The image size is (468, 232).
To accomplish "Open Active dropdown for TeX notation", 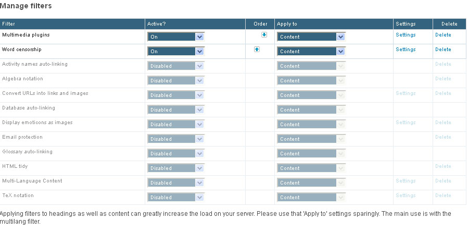I will [x=176, y=197].
